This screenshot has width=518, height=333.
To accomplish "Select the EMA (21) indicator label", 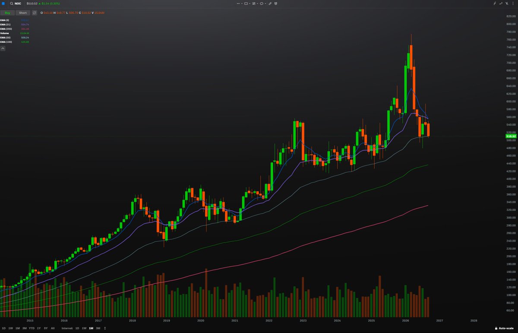I will (x=5, y=25).
